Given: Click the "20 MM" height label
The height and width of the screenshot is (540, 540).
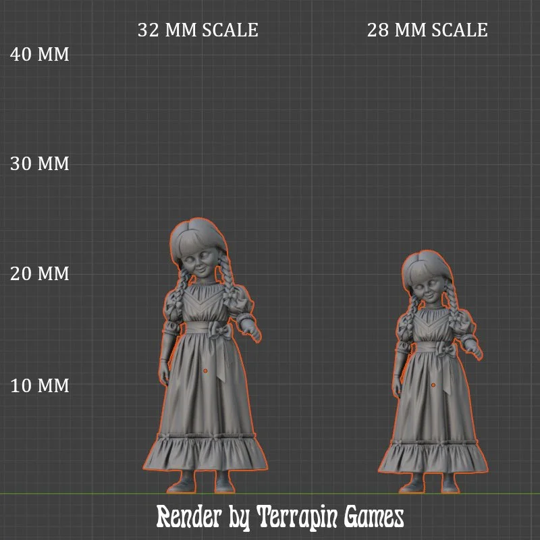Looking at the screenshot, I should click(x=40, y=274).
